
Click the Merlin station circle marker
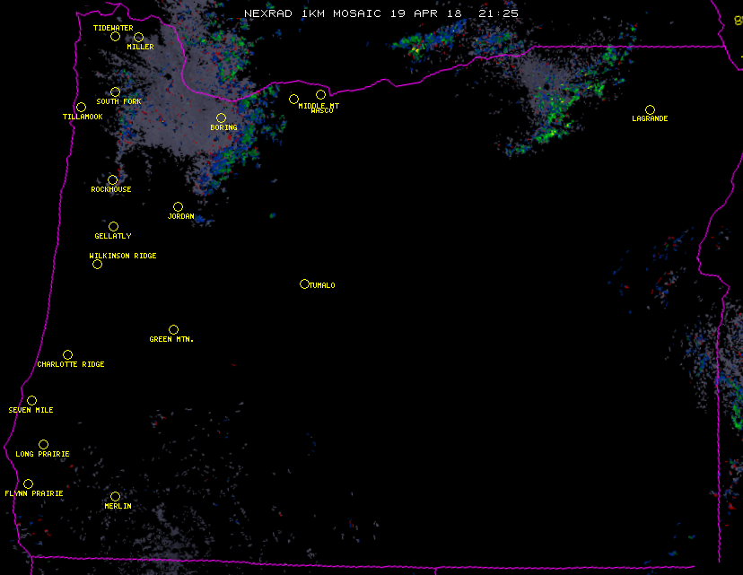point(115,497)
